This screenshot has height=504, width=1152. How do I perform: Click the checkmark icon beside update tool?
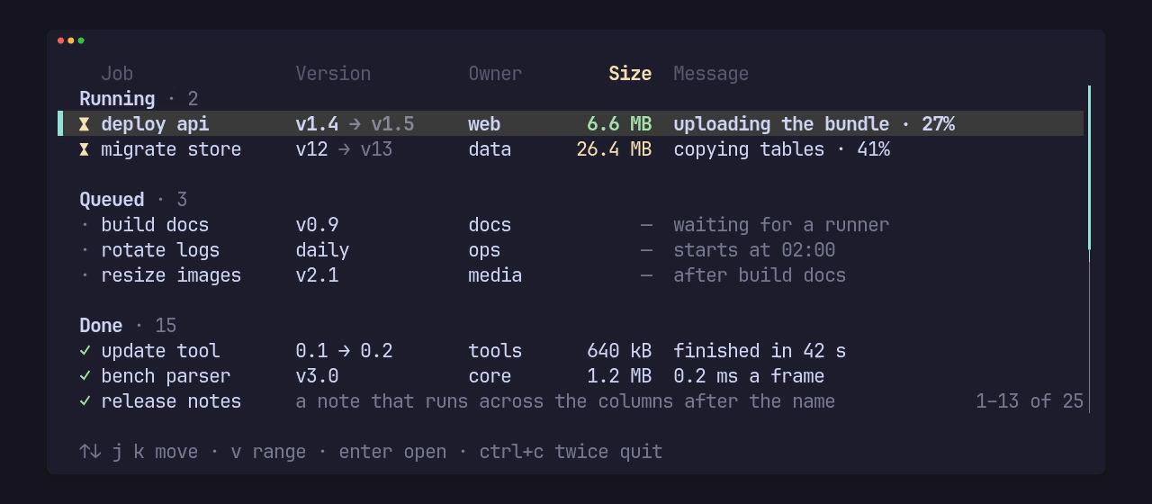85,351
